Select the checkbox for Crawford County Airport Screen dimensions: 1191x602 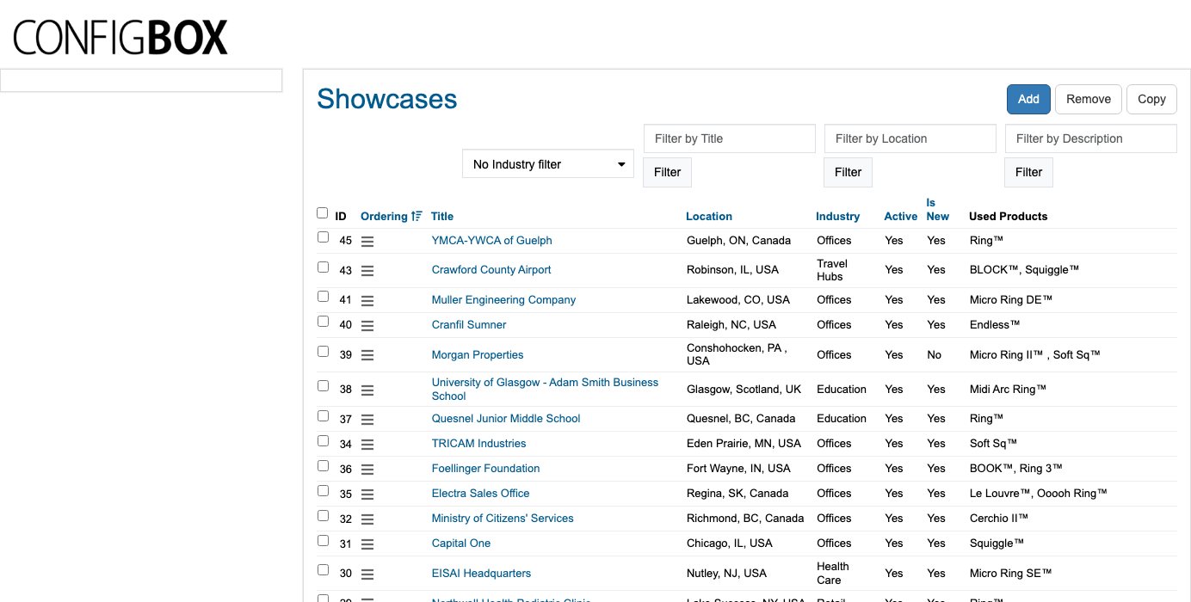click(323, 267)
